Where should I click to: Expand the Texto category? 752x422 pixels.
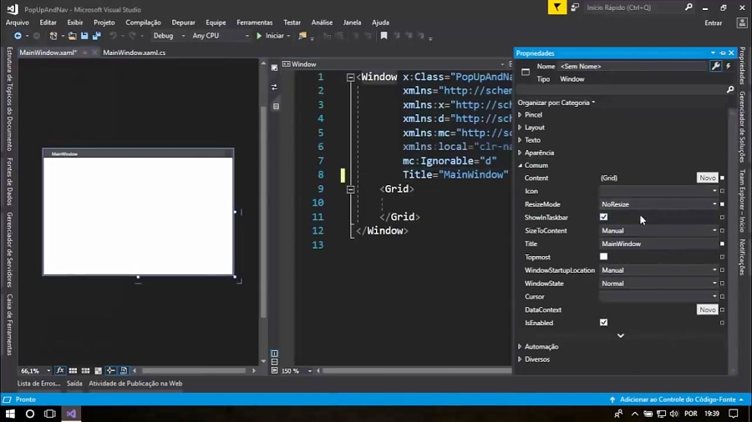pyautogui.click(x=520, y=140)
